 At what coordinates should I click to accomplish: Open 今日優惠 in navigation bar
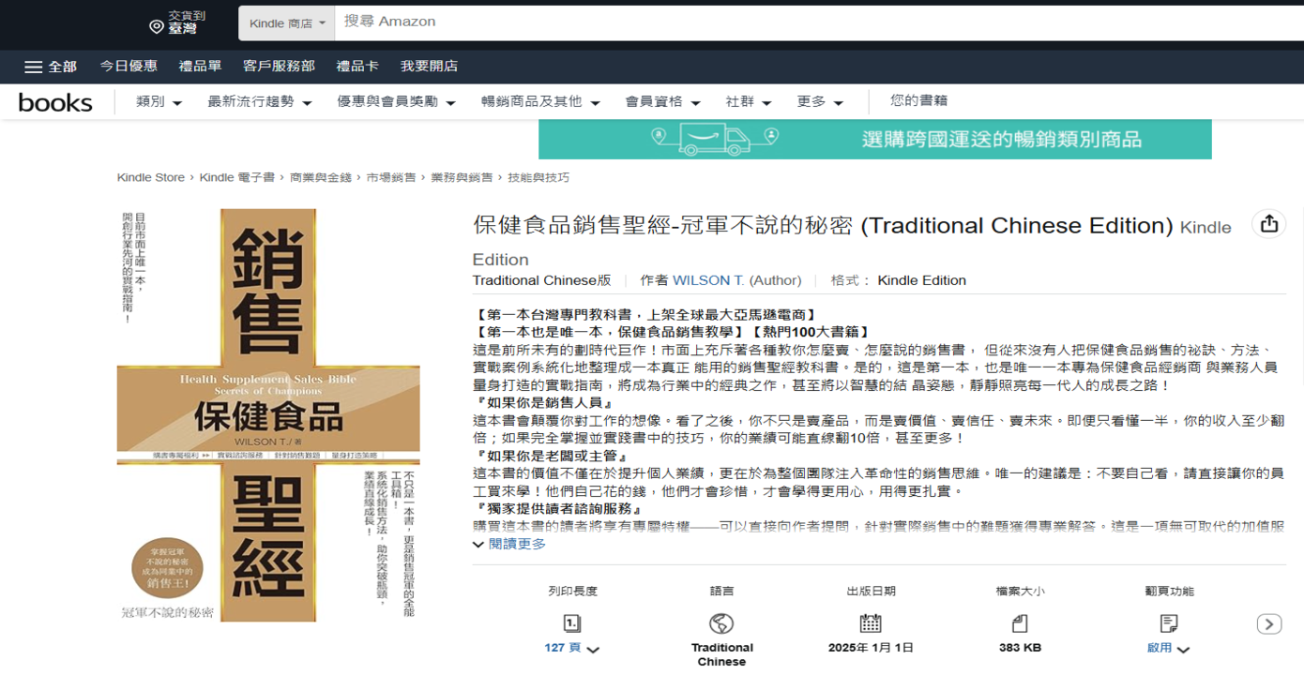point(129,66)
